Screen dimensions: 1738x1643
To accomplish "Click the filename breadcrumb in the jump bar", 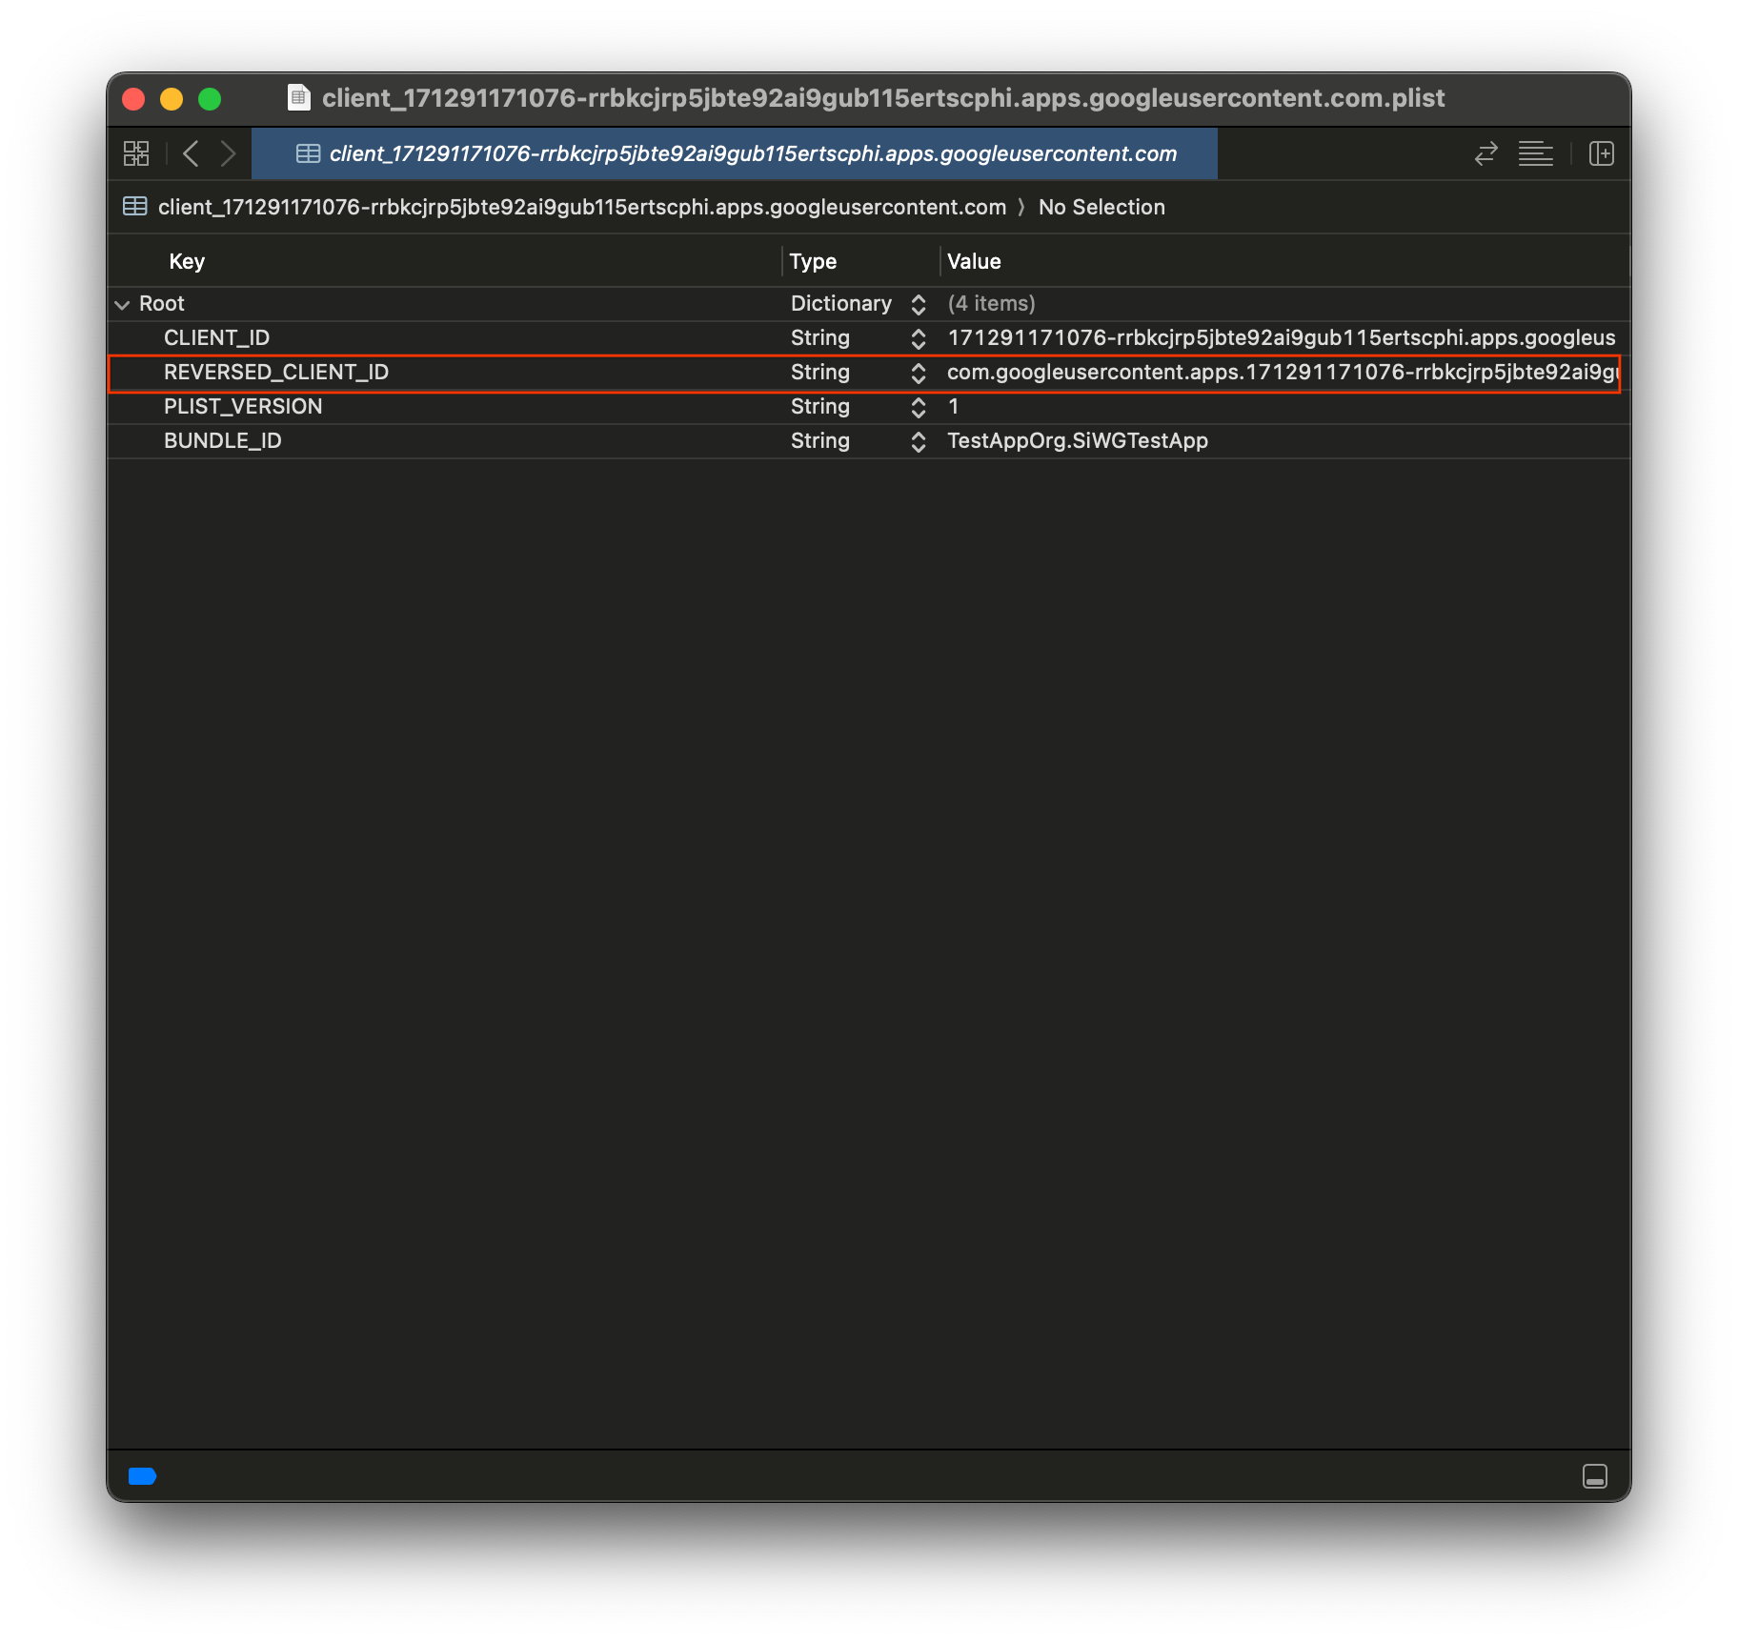I will 581,207.
